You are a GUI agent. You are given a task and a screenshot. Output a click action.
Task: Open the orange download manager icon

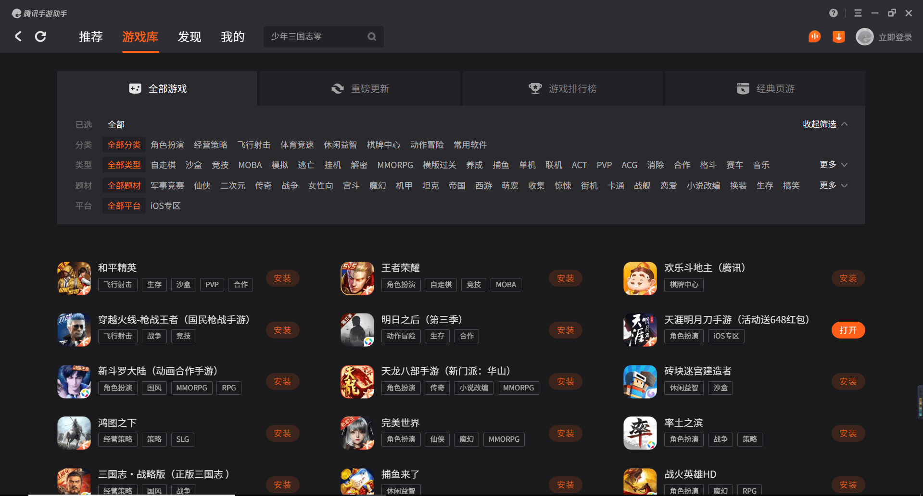pyautogui.click(x=838, y=36)
